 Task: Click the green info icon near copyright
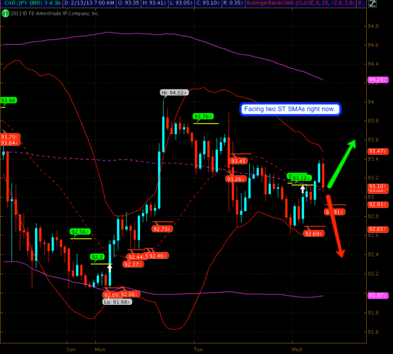pos(4,12)
